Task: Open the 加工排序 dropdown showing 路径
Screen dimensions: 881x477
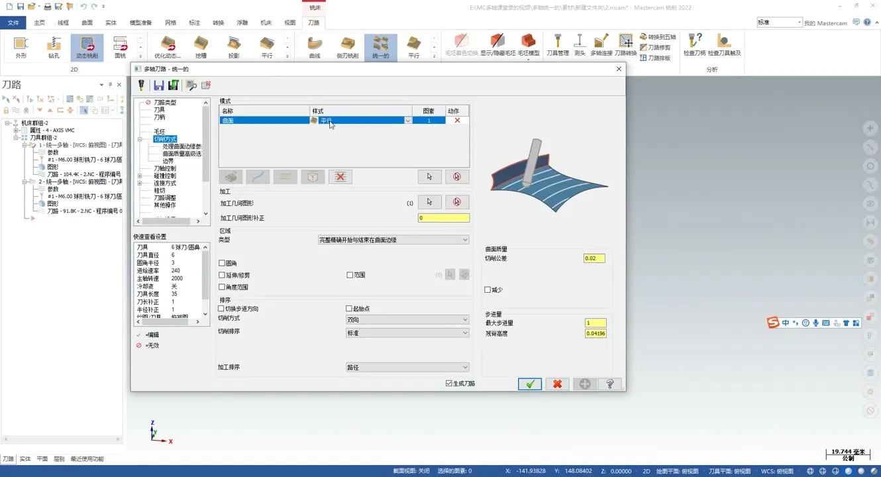Action: [407, 367]
